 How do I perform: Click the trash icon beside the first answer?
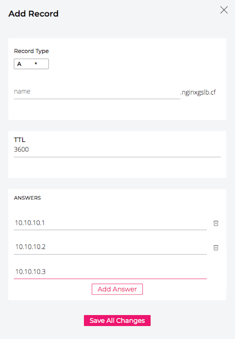point(216,223)
